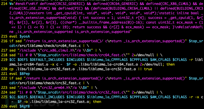The width and height of the screenshot is (204, 109).
Task: Click 'const uint32_t ecx_mask' in the V string
Action: (x=169, y=23)
